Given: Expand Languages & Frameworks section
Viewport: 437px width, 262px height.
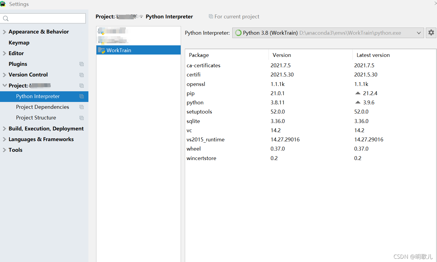Looking at the screenshot, I should click(x=4, y=139).
